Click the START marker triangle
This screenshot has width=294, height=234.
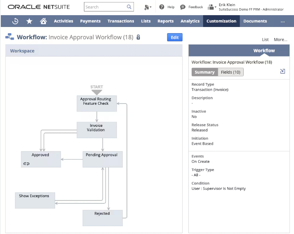(97, 92)
